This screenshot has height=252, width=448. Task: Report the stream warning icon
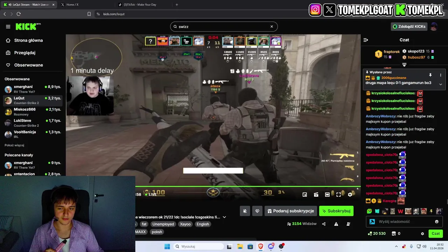tap(336, 224)
